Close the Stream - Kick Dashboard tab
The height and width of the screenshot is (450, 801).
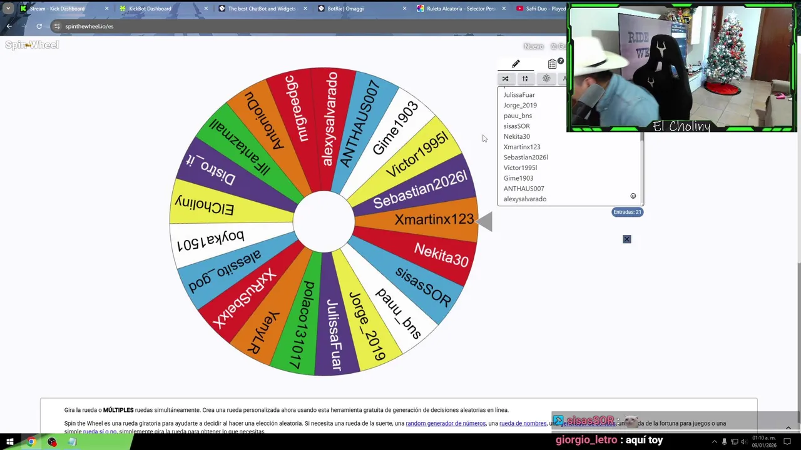(x=106, y=9)
